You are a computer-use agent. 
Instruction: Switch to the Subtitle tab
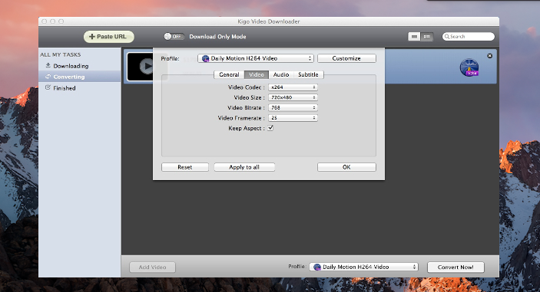tap(308, 74)
